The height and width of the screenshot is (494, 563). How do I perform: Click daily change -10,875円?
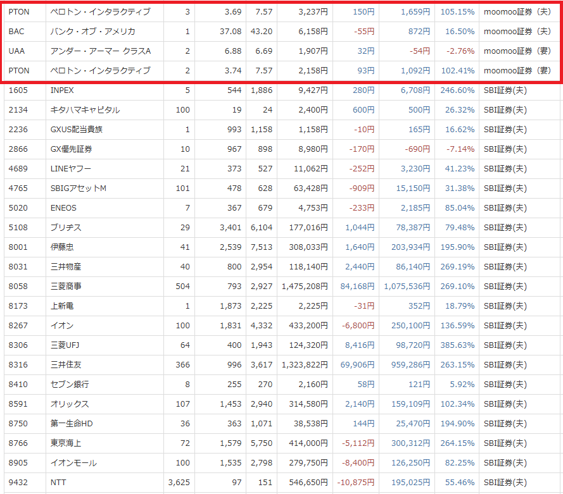point(355,483)
